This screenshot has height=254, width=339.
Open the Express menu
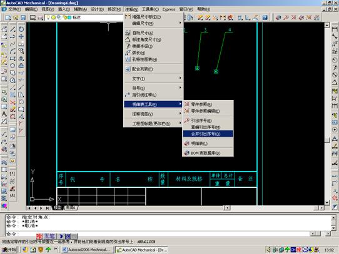[x=169, y=9]
